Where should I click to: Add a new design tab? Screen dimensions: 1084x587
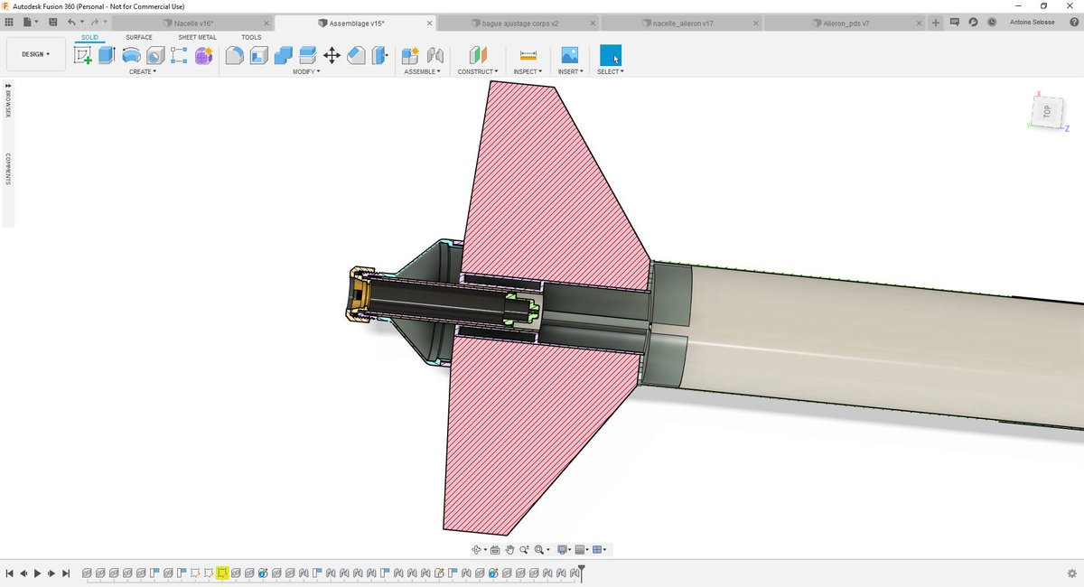pos(935,23)
